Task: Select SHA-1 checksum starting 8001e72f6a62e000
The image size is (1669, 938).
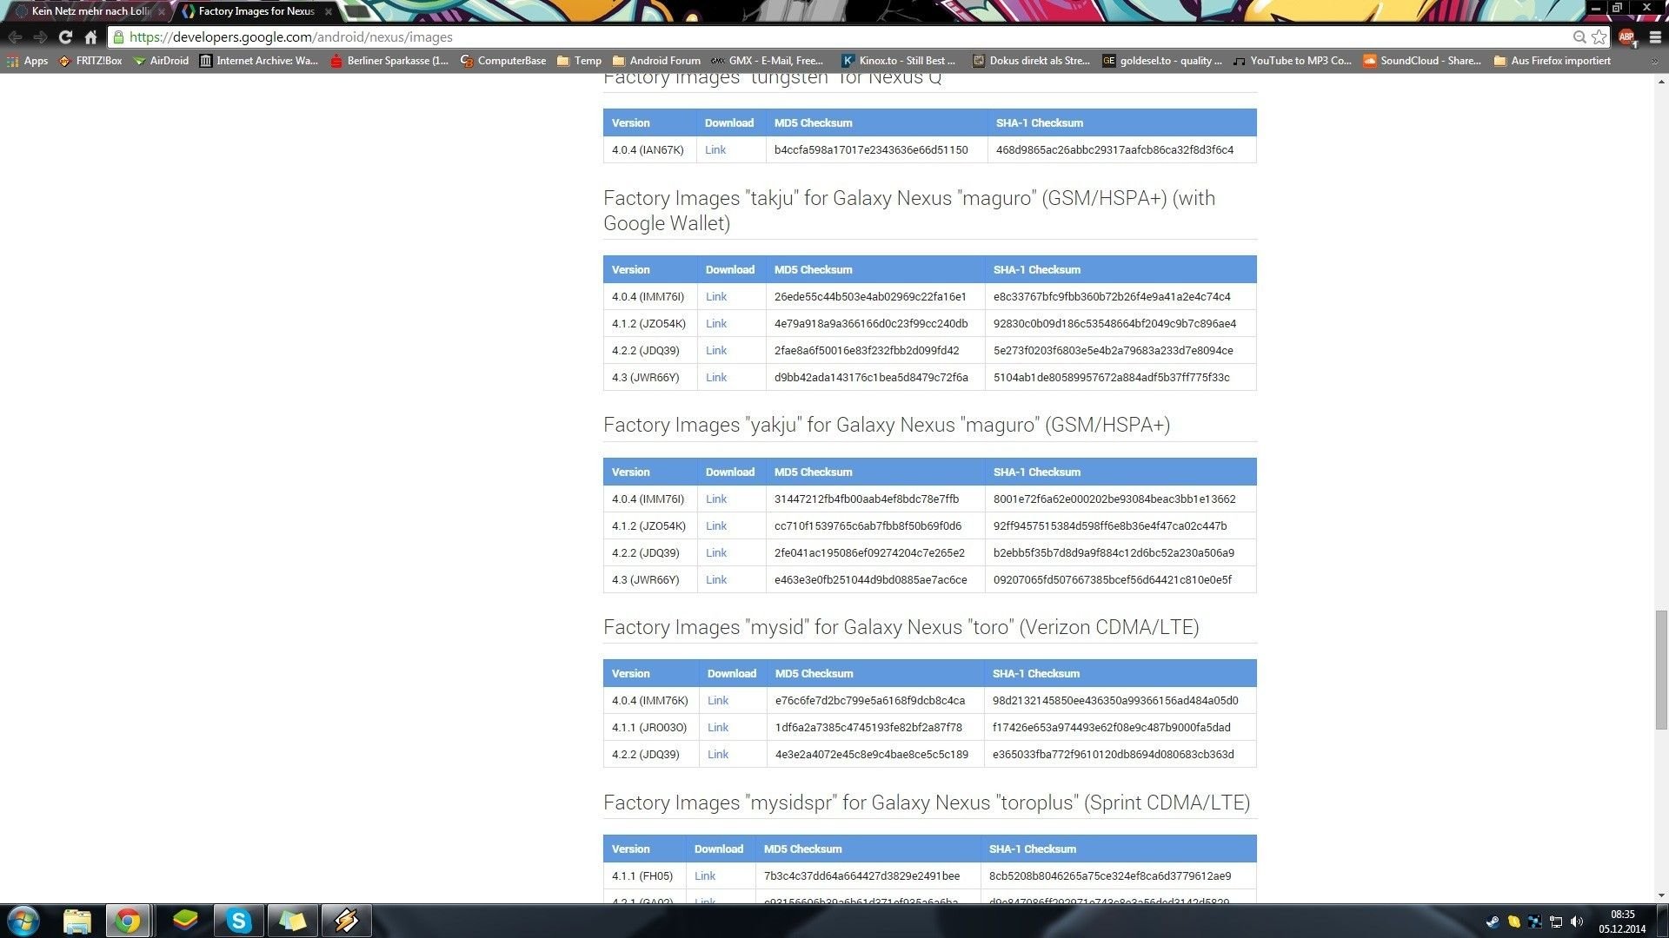Action: pyautogui.click(x=1114, y=499)
